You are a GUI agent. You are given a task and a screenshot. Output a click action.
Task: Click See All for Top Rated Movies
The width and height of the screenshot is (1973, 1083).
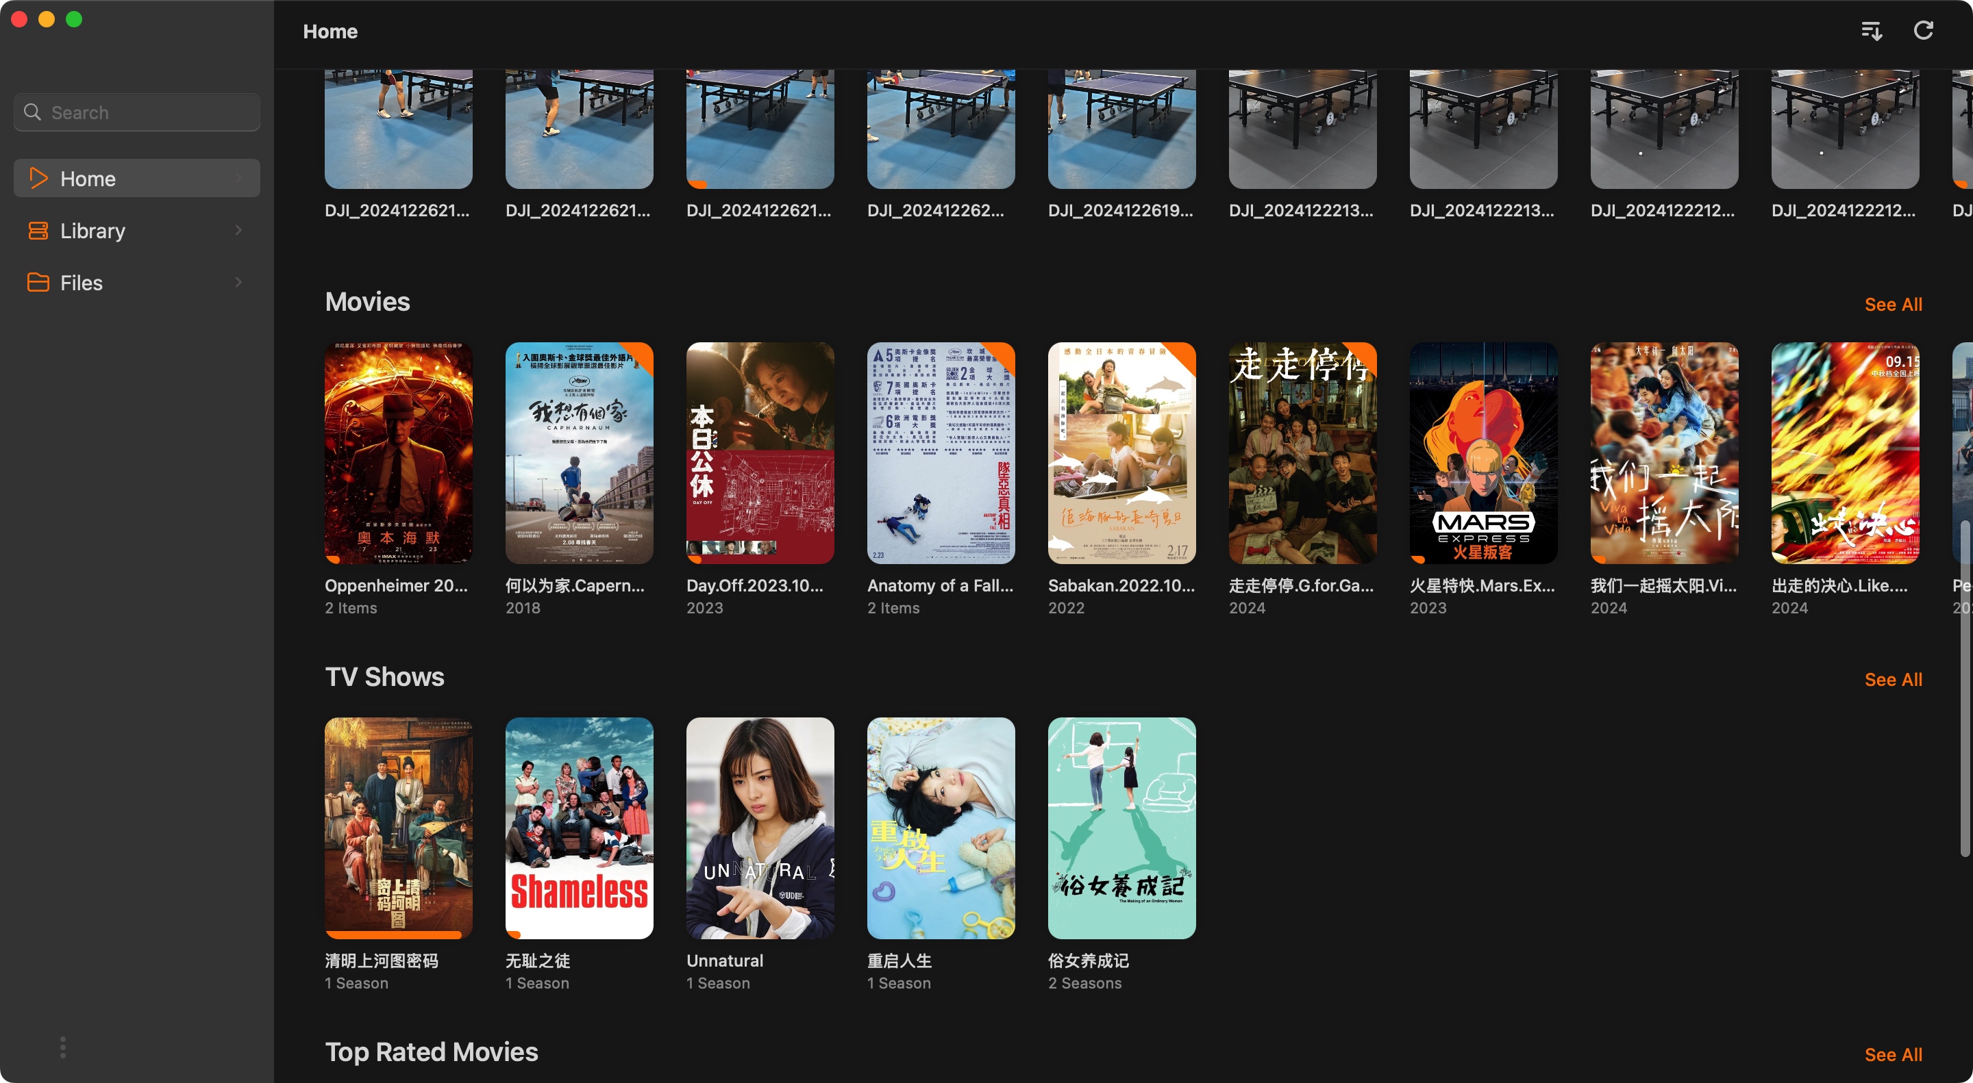coord(1893,1055)
